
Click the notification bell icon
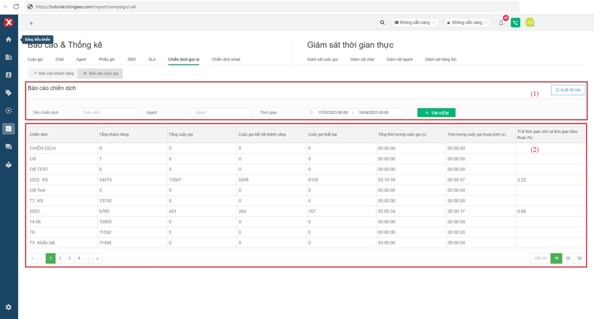pos(501,23)
